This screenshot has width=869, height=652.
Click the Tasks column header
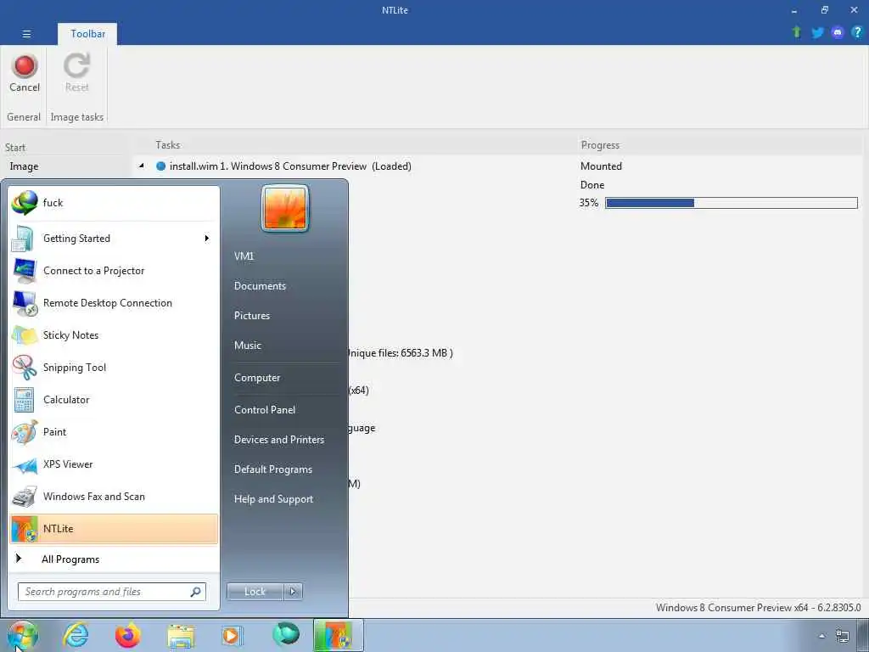167,144
